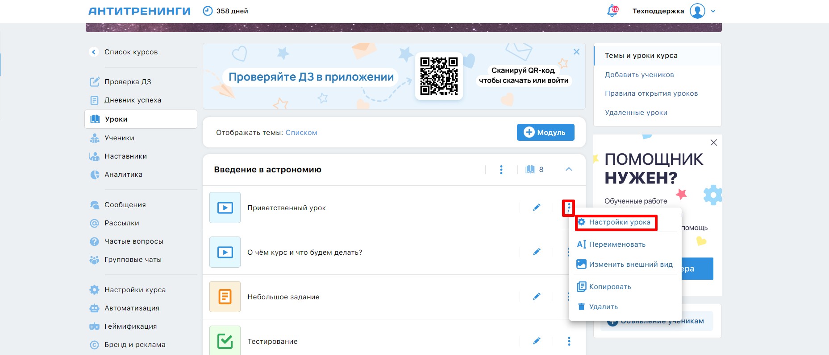Open Тестирование checkmark thumbnail
The image size is (829, 355).
pos(225,340)
